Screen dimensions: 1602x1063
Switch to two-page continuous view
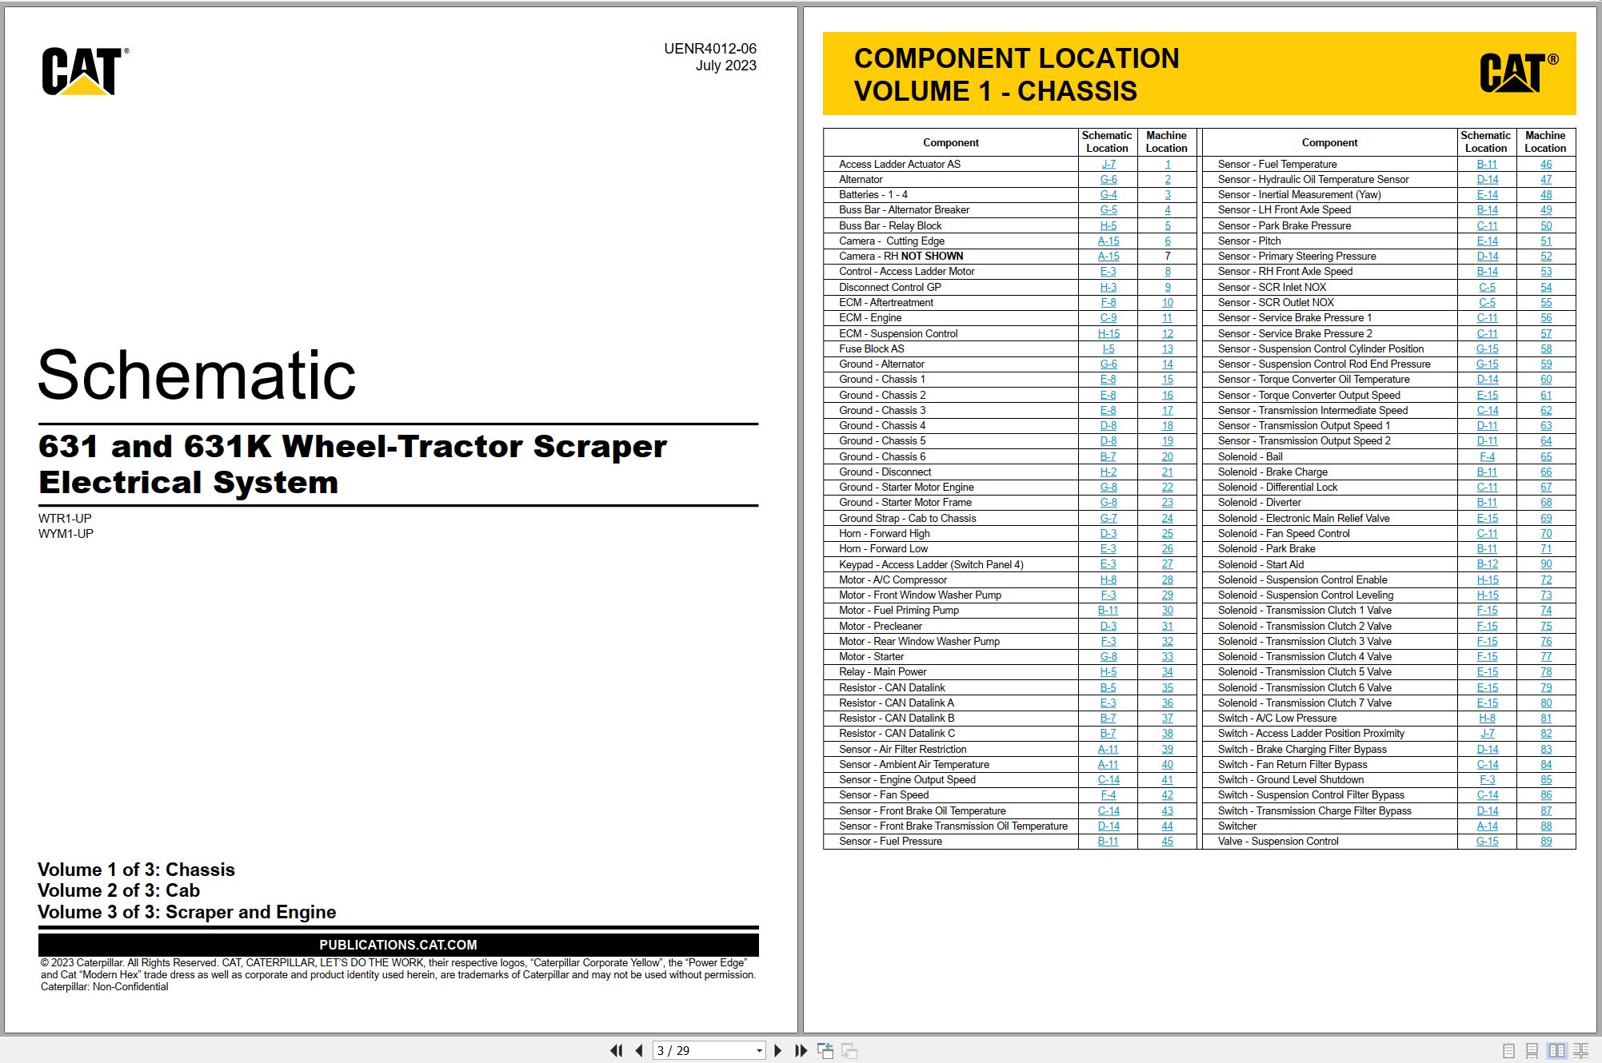1581,1051
